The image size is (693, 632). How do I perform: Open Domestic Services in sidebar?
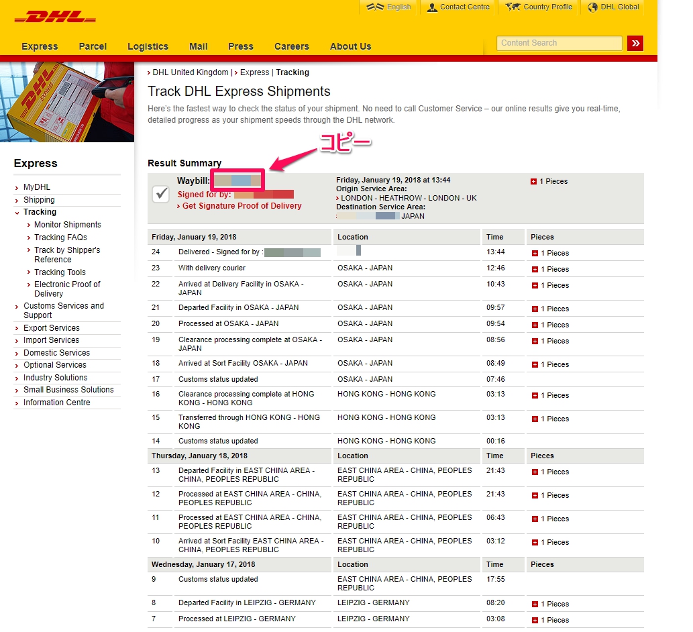56,353
